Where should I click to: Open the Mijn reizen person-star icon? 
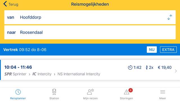tap(90, 92)
